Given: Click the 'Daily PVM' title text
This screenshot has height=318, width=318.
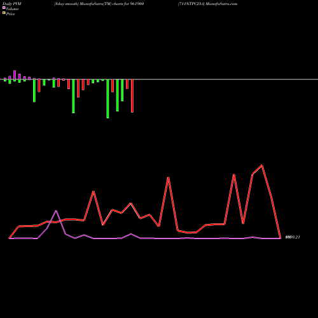Looking at the screenshot, I should click(12, 4).
